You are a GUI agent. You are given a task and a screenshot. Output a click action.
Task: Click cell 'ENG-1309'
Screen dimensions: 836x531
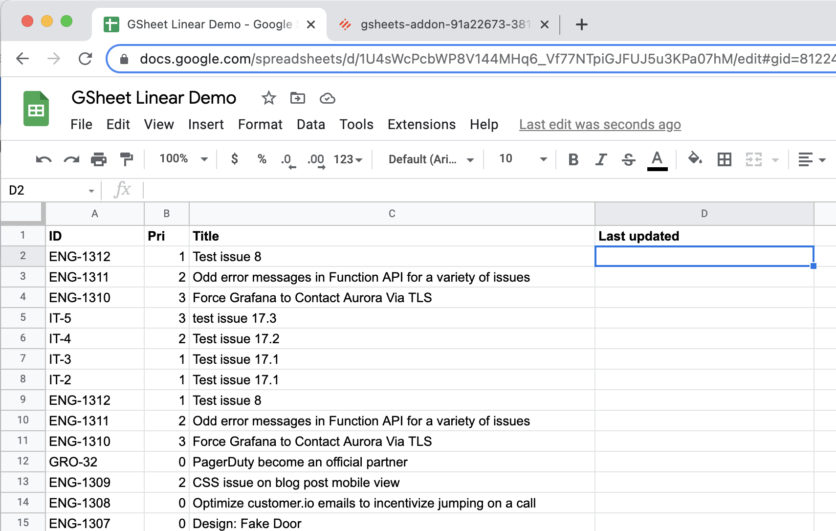click(x=95, y=483)
